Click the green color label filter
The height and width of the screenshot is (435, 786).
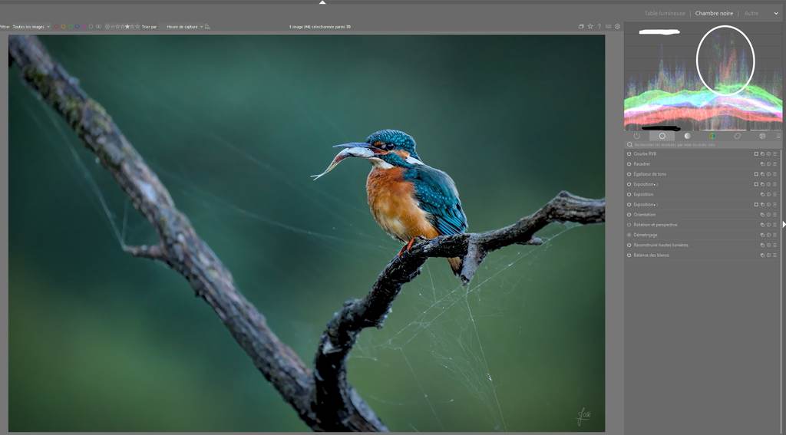coord(70,27)
